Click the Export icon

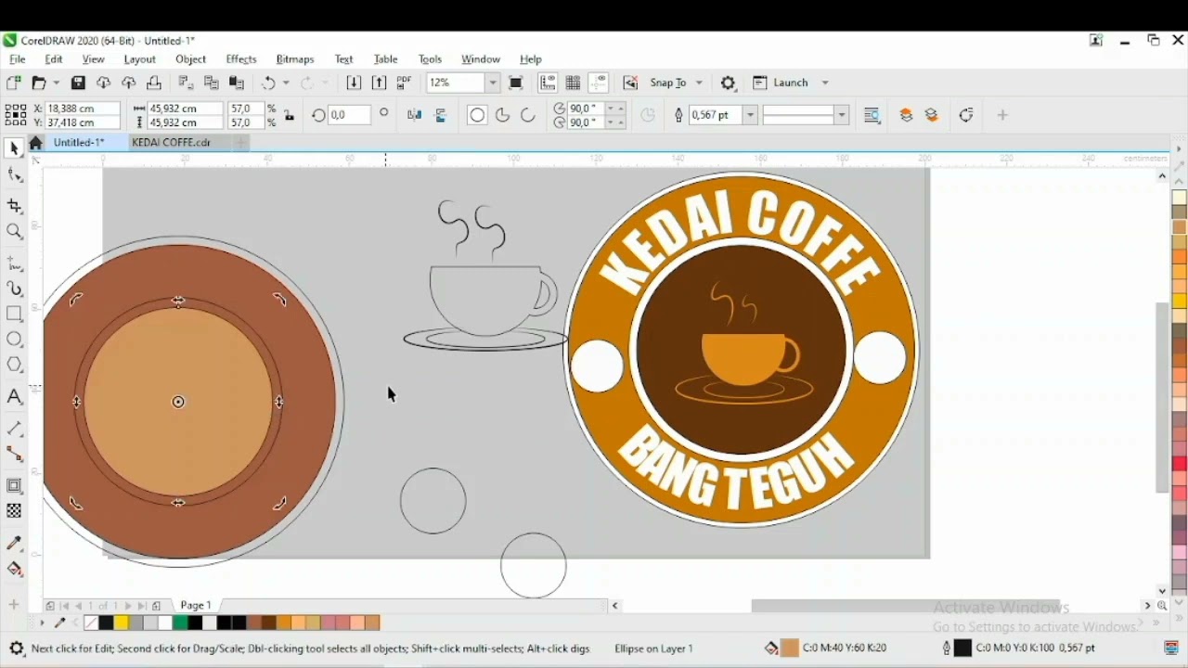[379, 83]
